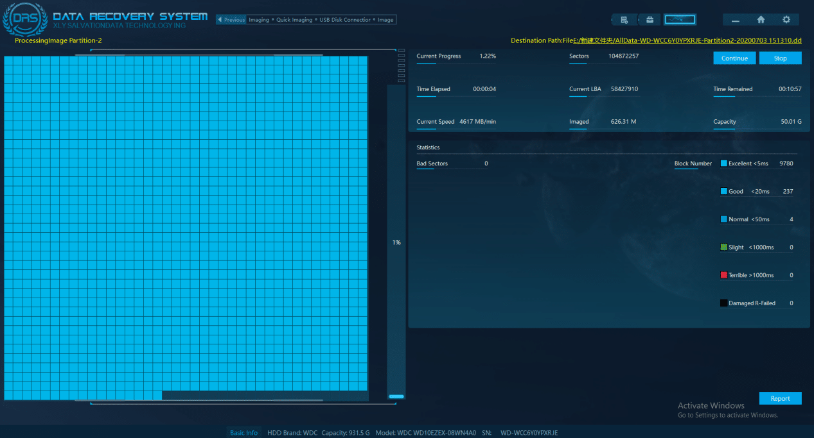Click the ProcessingImage Partition-2 label
Image resolution: width=814 pixels, height=438 pixels.
[58, 40]
